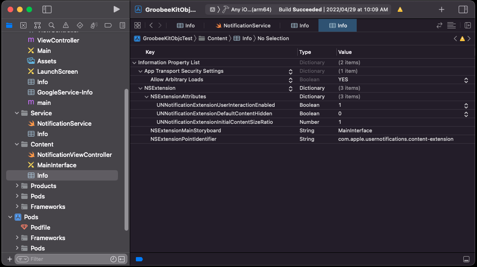477x267 pixels.
Task: Open the Debug navigator
Action: (x=94, y=26)
